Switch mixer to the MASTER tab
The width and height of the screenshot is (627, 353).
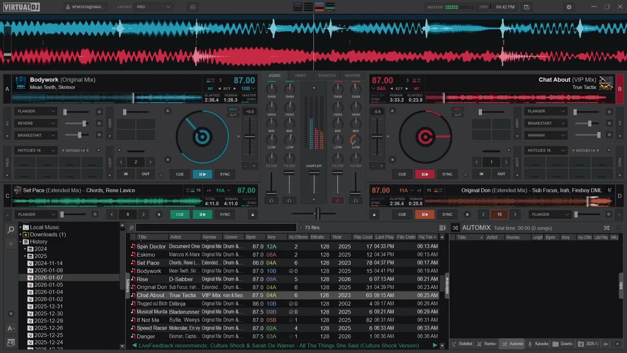352,76
